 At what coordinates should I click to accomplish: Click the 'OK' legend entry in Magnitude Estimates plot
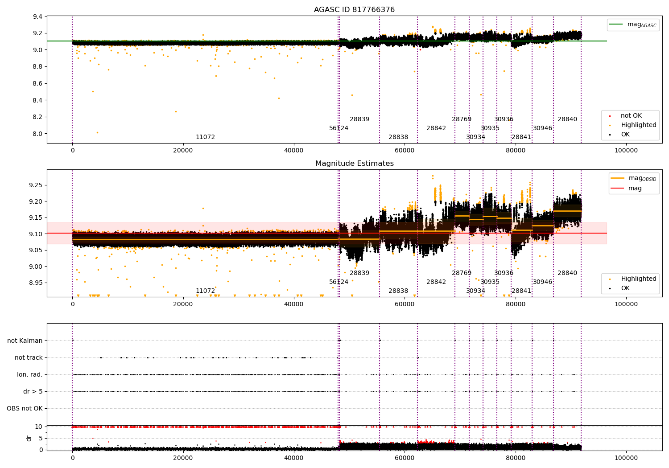coord(625,288)
